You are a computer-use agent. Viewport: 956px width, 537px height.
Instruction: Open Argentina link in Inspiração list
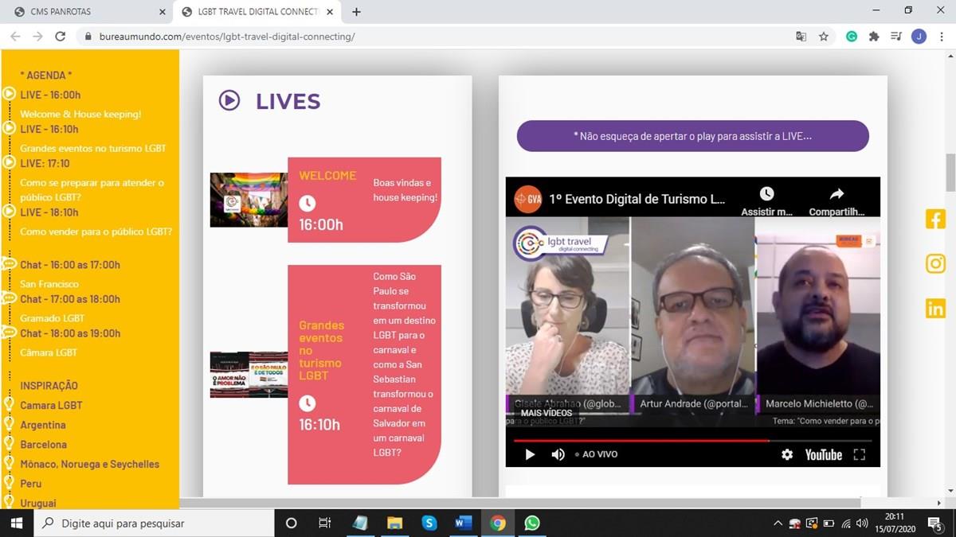[43, 425]
